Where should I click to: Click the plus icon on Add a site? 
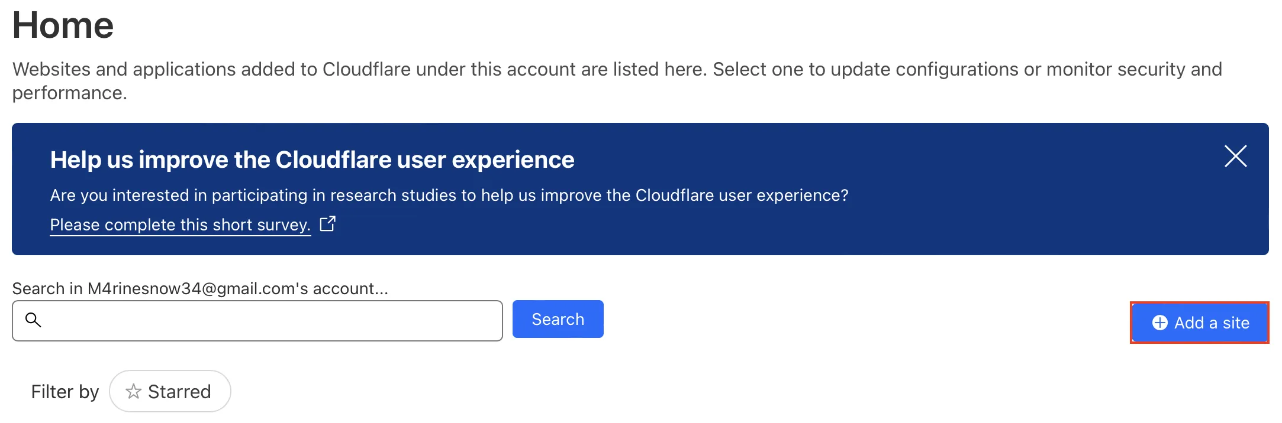(1159, 323)
